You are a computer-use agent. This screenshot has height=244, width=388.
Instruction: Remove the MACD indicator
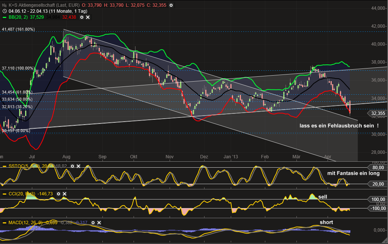(x=99, y=223)
